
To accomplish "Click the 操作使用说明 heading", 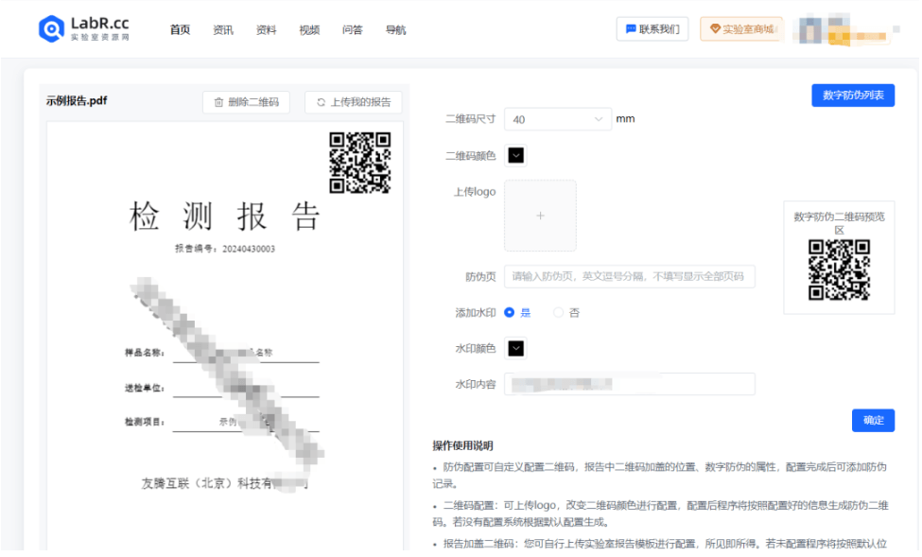I will (462, 445).
